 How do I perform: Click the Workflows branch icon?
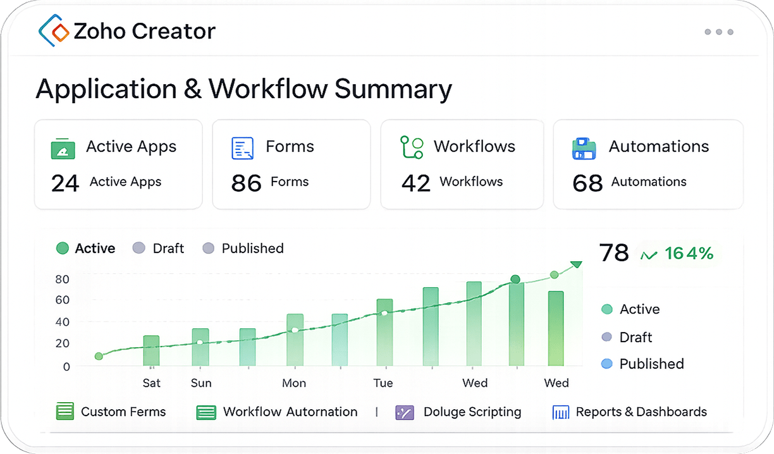click(x=412, y=147)
